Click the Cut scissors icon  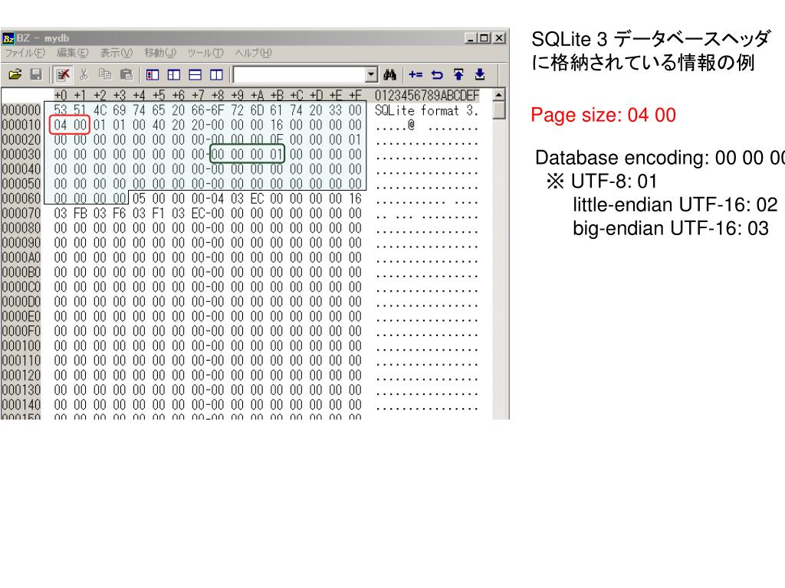click(x=84, y=74)
